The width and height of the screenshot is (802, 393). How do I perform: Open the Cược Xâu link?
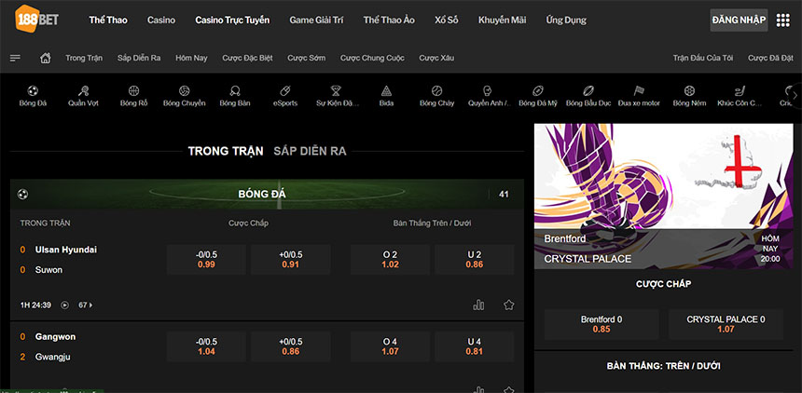click(x=436, y=58)
